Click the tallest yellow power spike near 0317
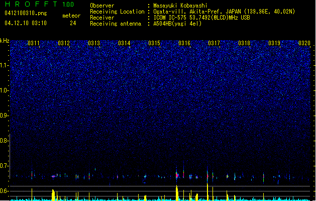The height and width of the screenshot is (201, 316). point(207,192)
